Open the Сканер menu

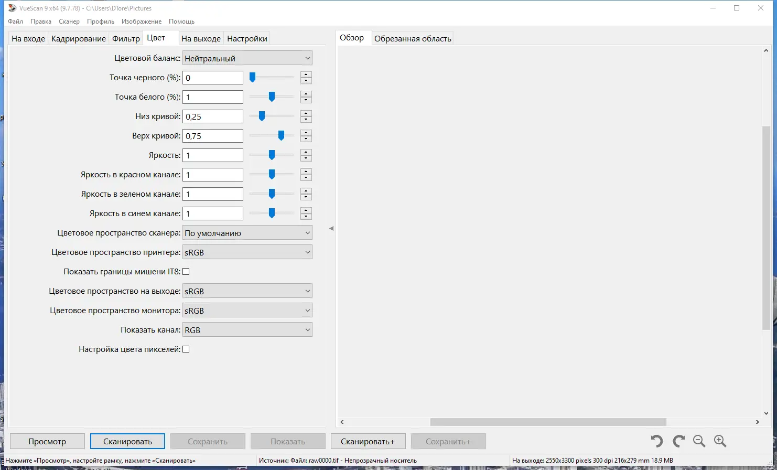pyautogui.click(x=69, y=22)
